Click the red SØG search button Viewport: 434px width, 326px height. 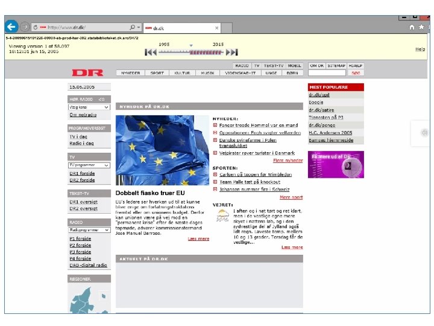tap(356, 73)
